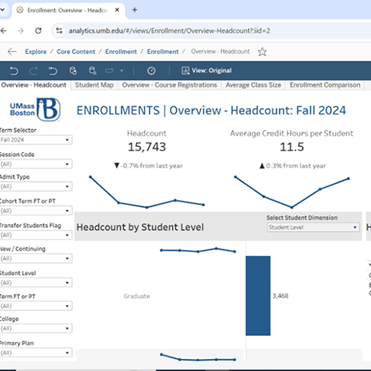The width and height of the screenshot is (371, 371).
Task: Open Data Details using the clock icon
Action: click(x=151, y=71)
